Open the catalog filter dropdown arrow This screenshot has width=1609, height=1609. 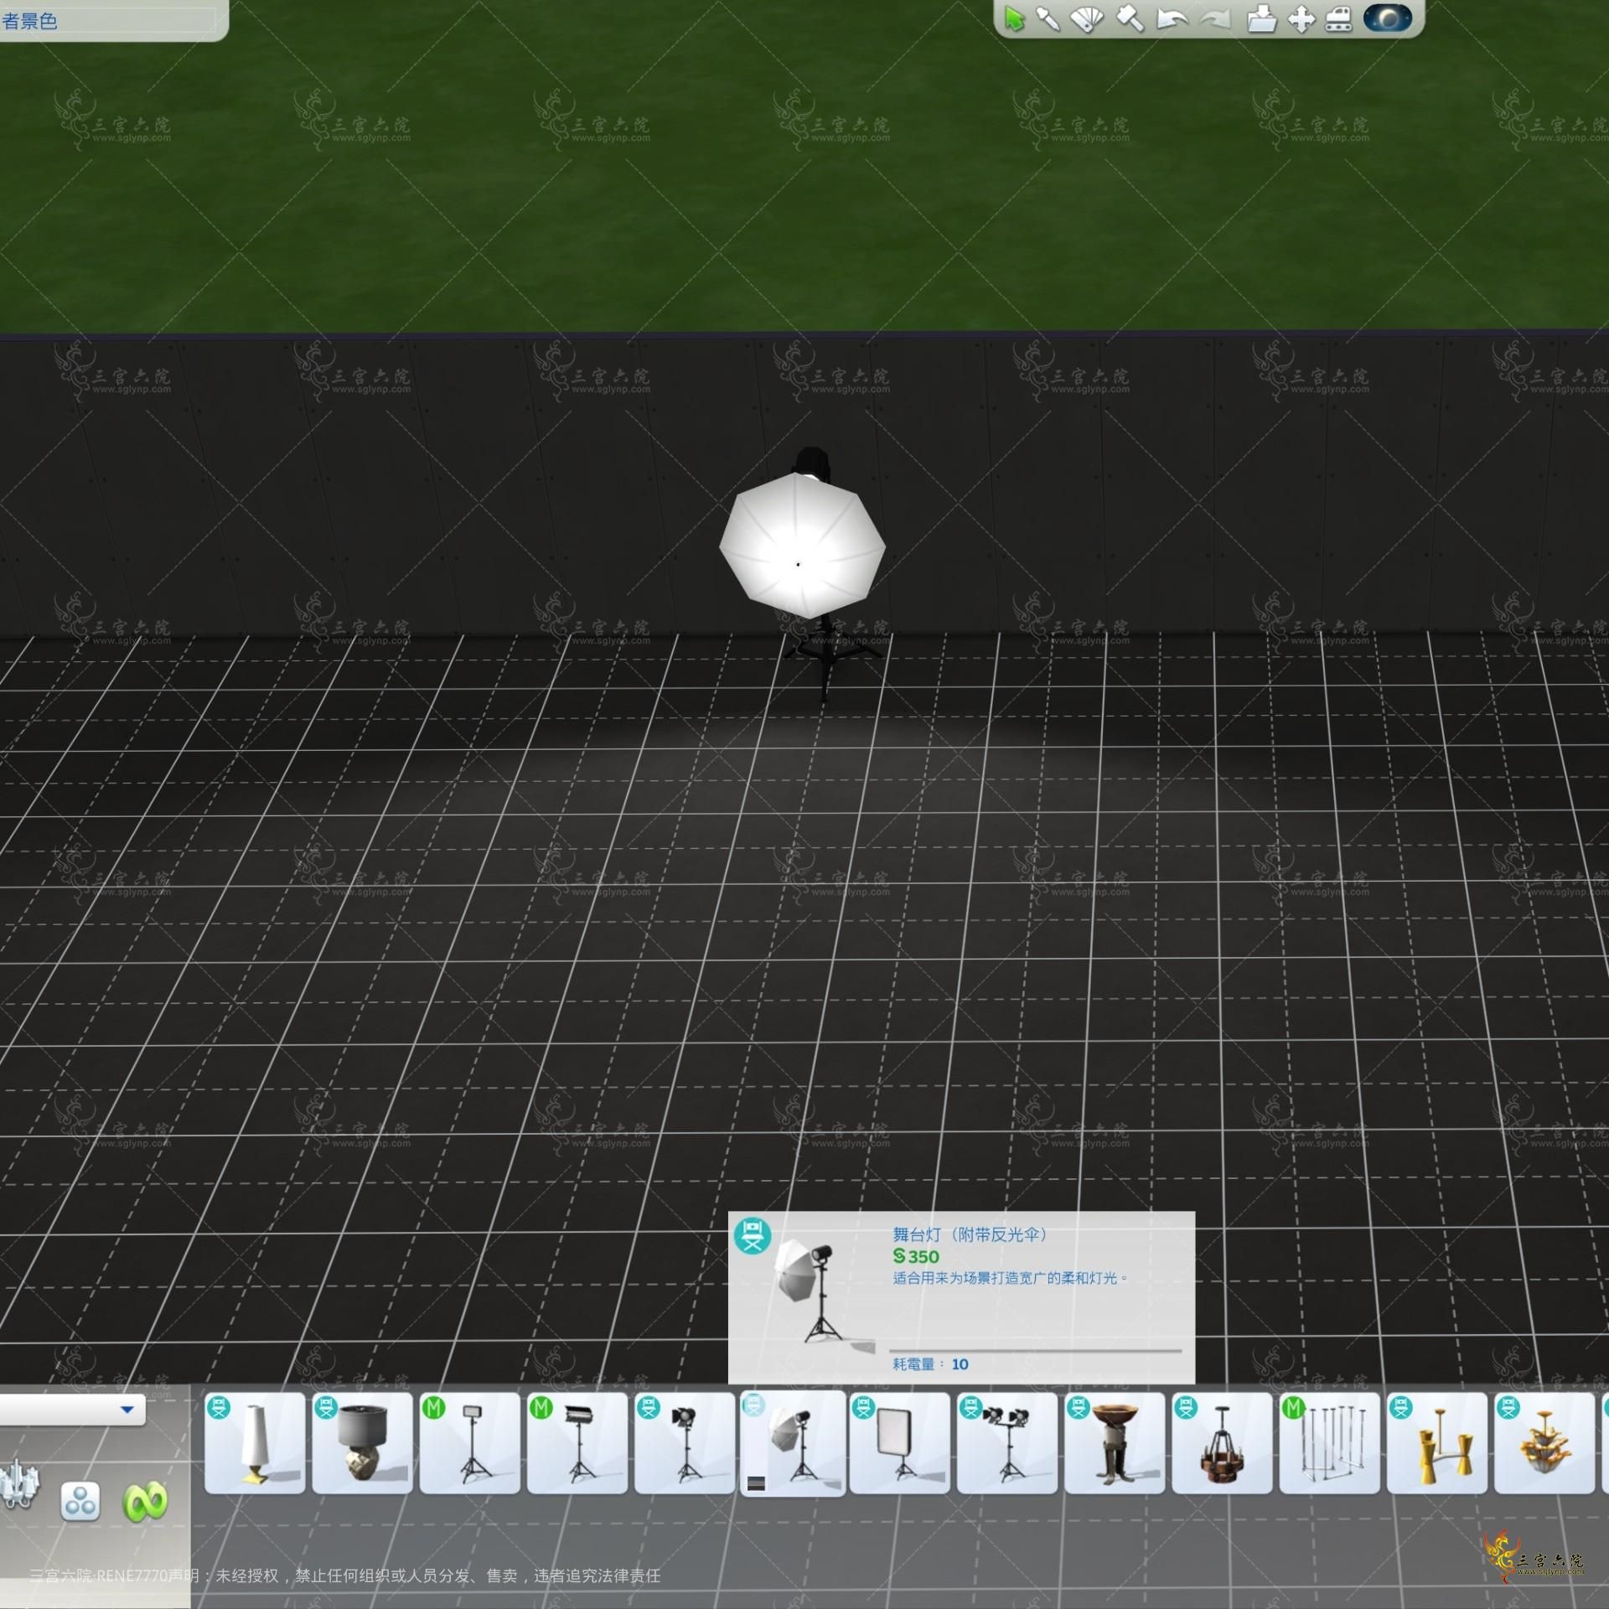[127, 1410]
